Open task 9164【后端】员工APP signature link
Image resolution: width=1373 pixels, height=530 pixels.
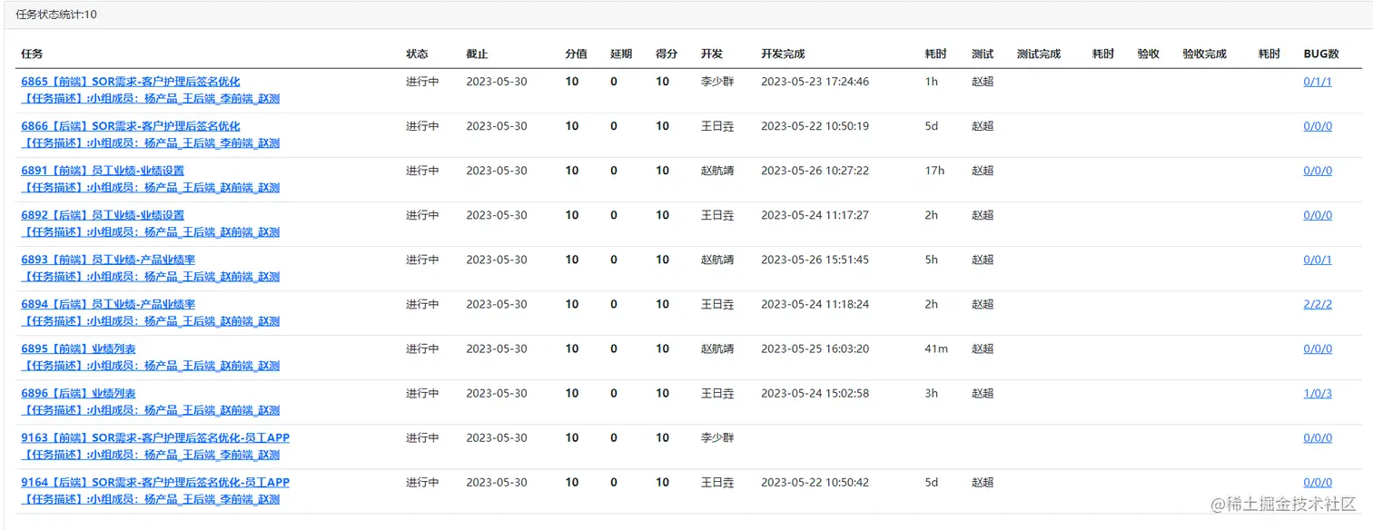tap(155, 482)
